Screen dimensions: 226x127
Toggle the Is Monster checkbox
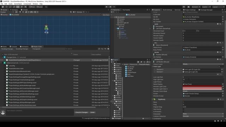[x=184, y=14]
